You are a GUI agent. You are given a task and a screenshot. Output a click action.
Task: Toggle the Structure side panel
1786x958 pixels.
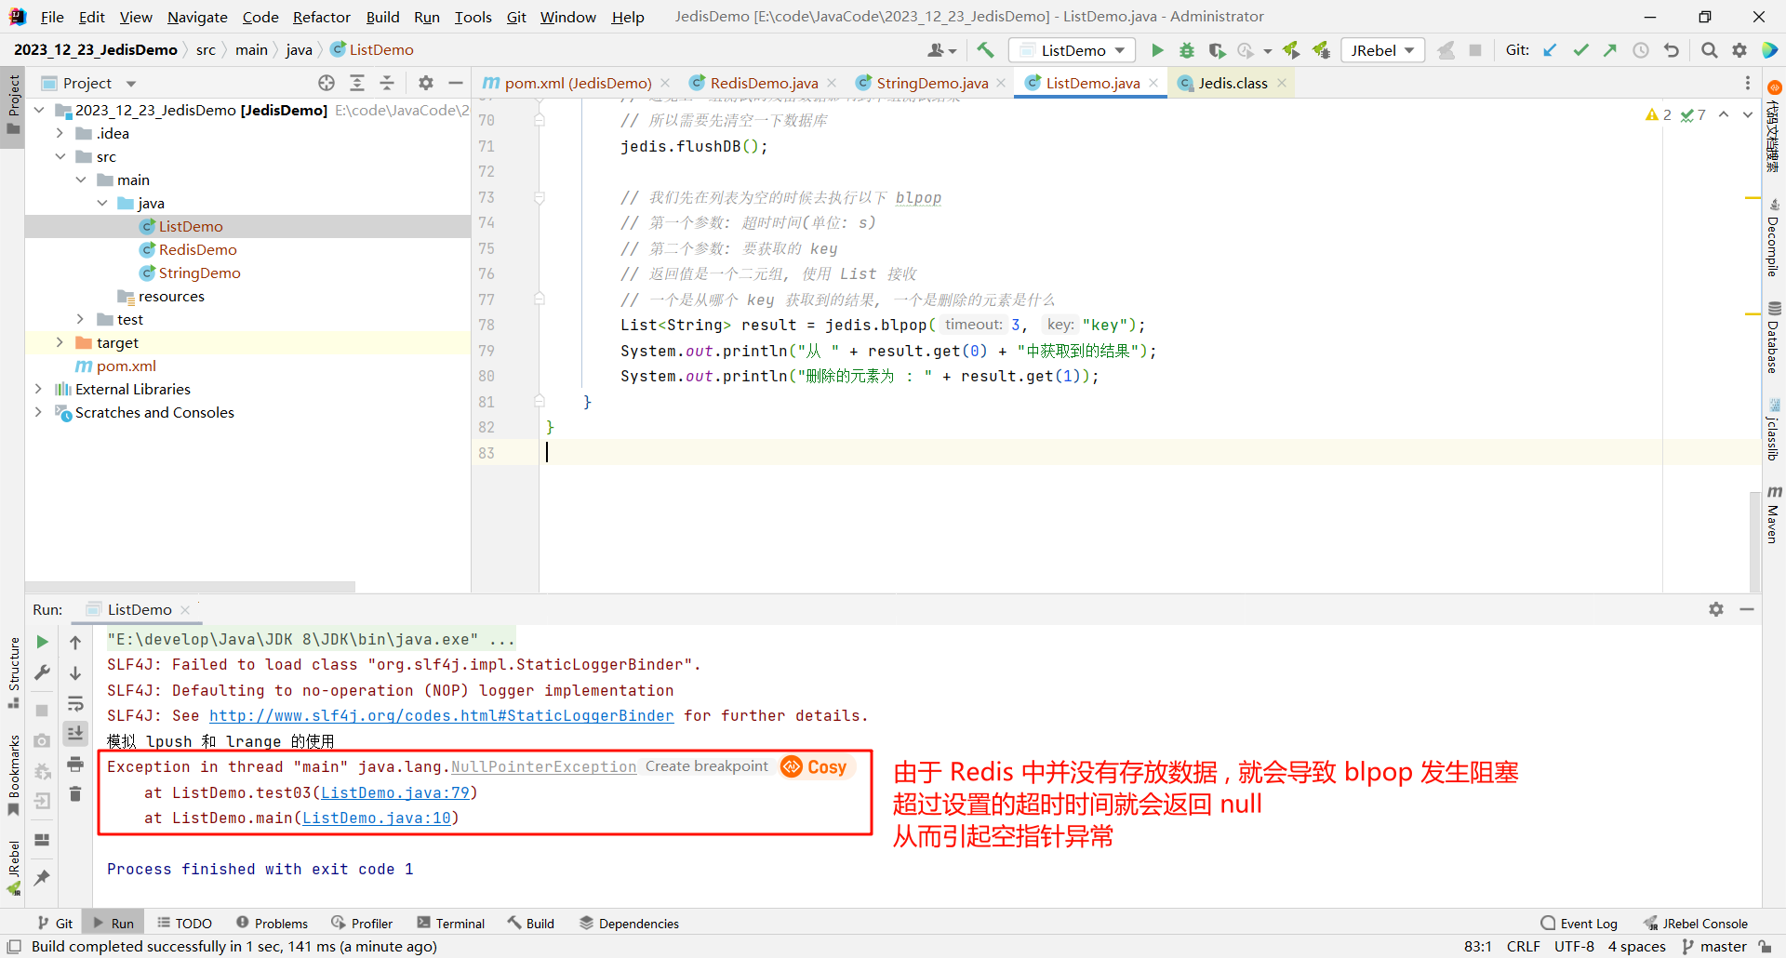13,672
